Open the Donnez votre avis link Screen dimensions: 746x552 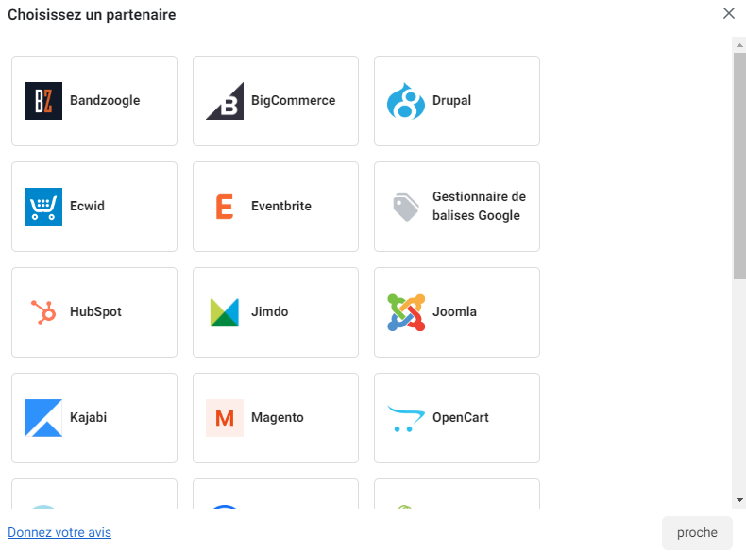[59, 532]
